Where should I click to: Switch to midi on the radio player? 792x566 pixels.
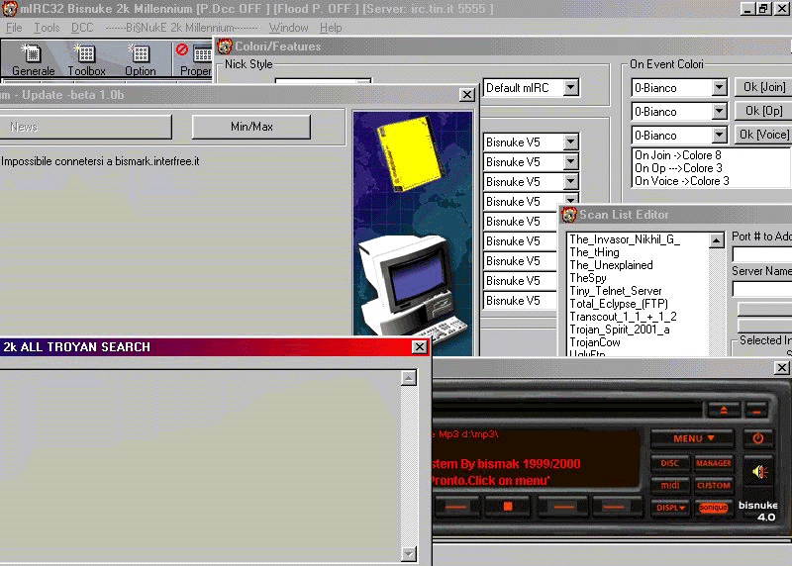(670, 485)
